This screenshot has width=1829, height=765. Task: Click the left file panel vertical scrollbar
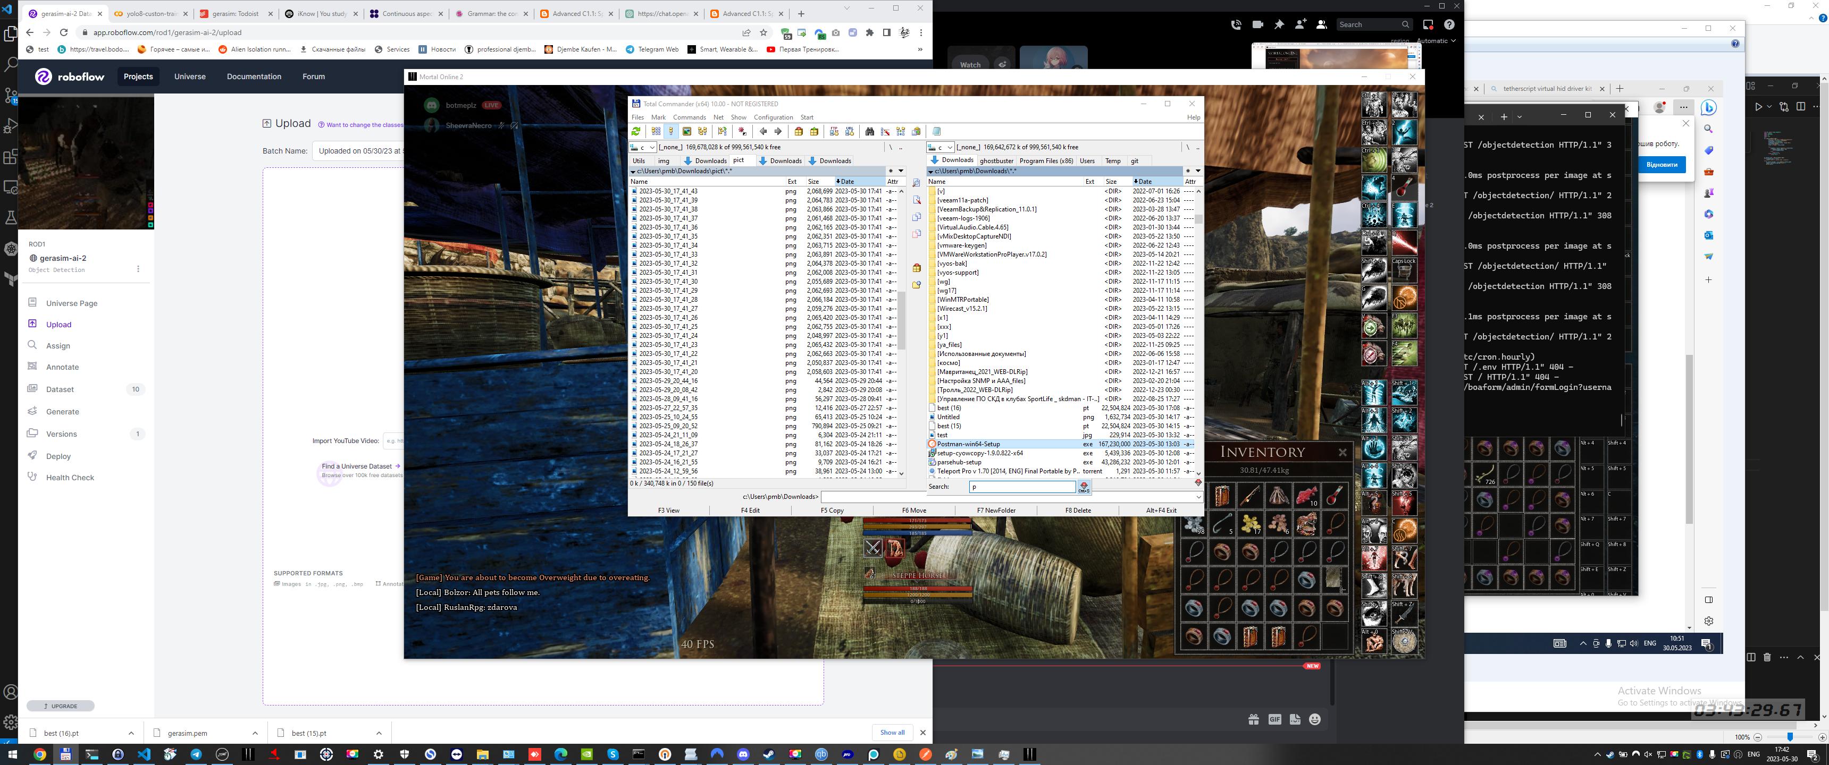coord(902,332)
